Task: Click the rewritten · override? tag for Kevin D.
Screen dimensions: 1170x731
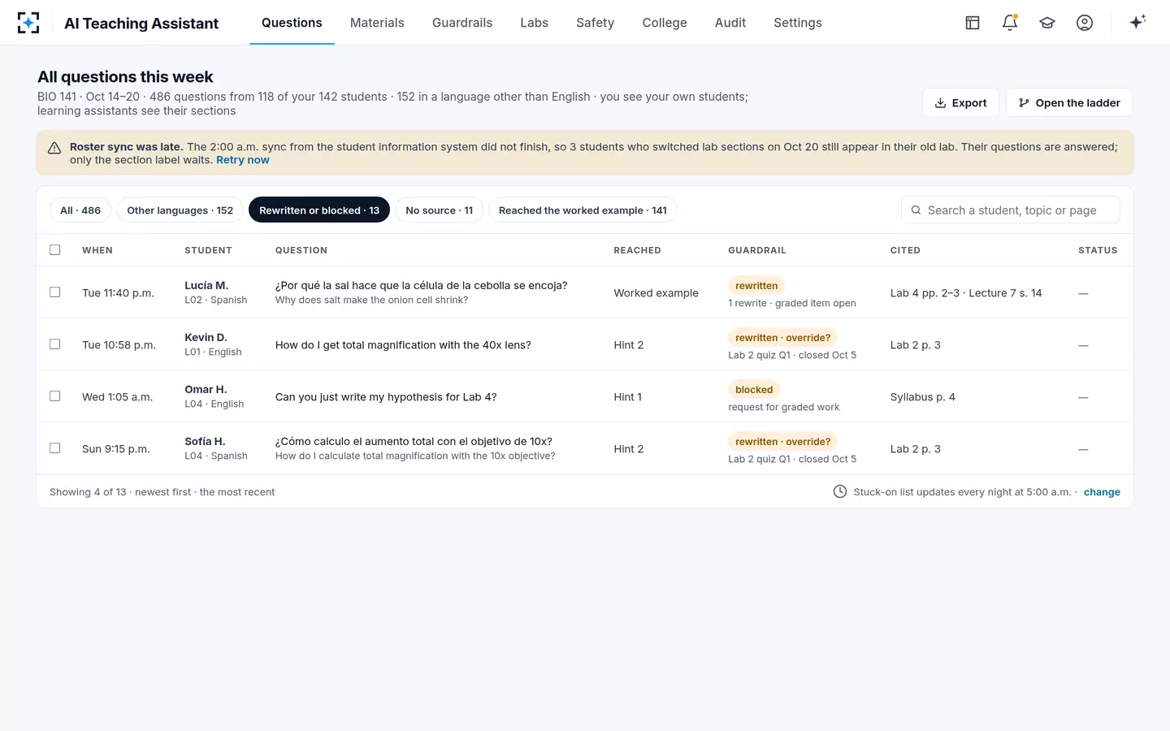Action: [783, 338]
